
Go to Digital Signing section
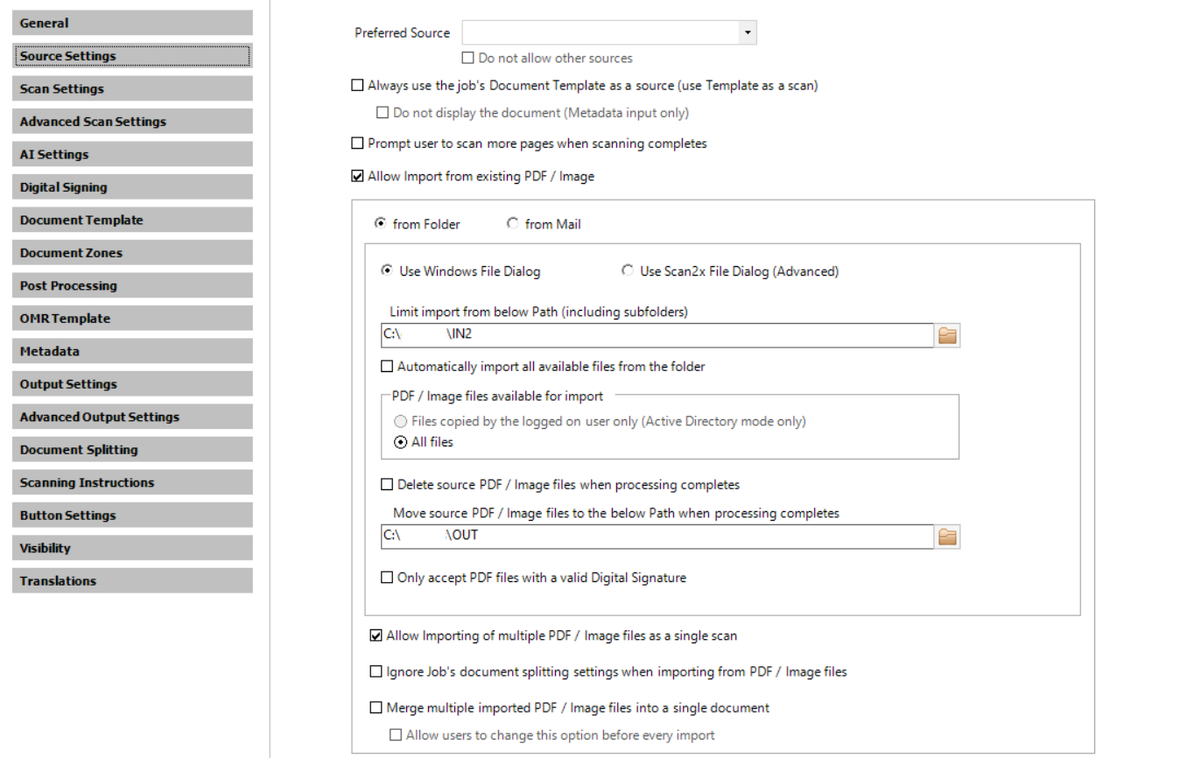[132, 187]
